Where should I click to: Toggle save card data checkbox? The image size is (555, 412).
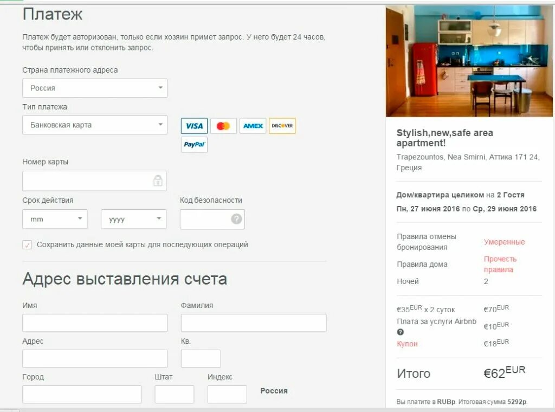[27, 244]
